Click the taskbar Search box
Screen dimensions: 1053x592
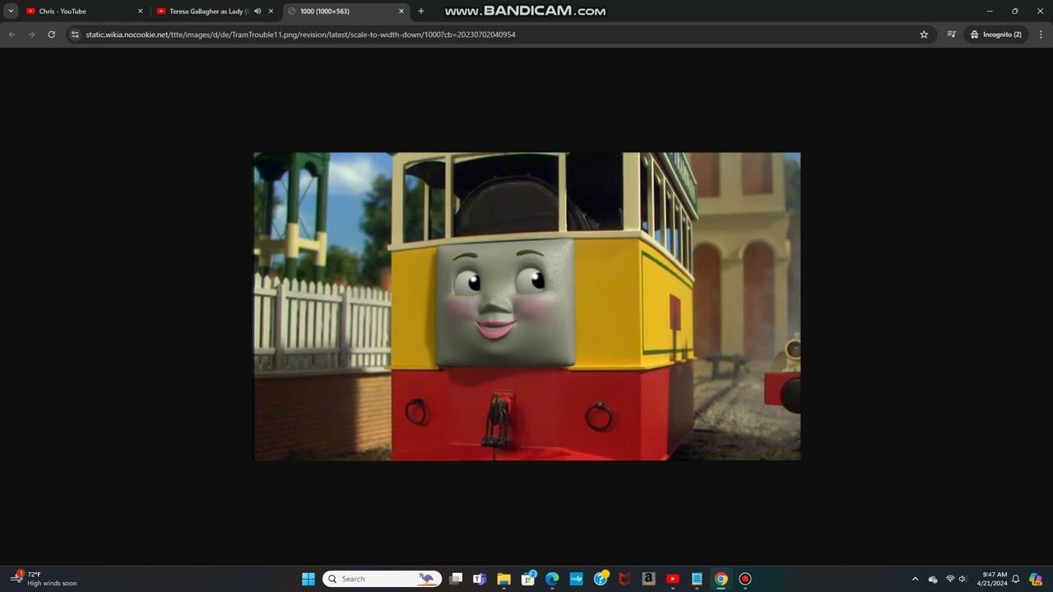(x=382, y=579)
